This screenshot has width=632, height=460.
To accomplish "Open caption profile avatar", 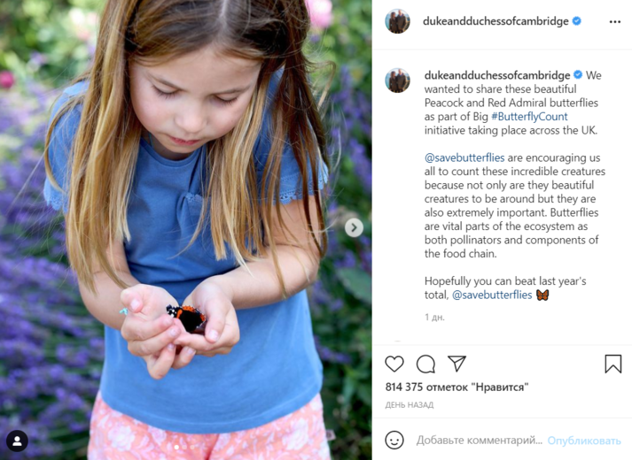I will click(397, 80).
